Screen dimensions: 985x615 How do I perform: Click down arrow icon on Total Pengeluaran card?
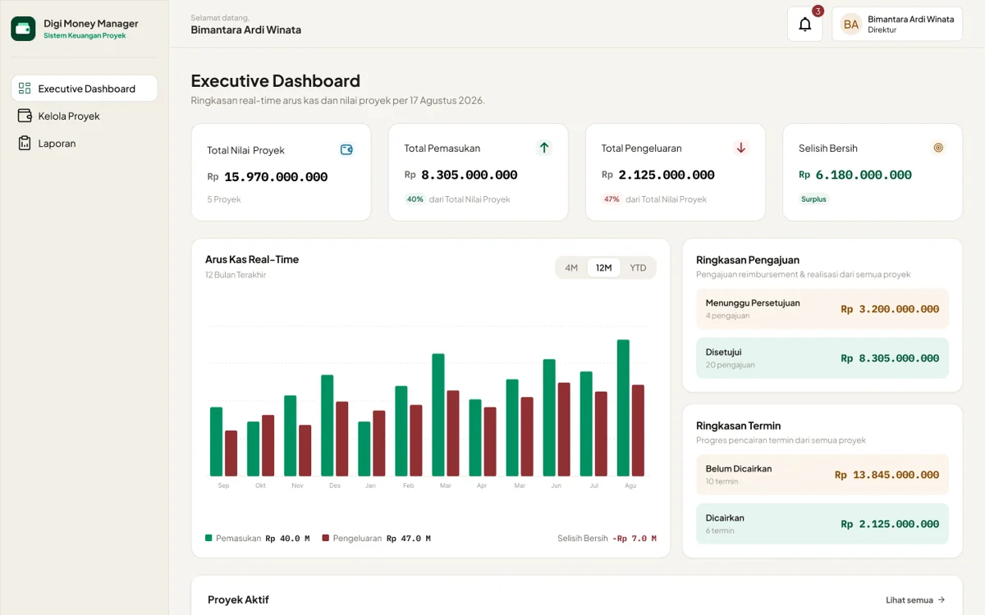[x=741, y=148]
